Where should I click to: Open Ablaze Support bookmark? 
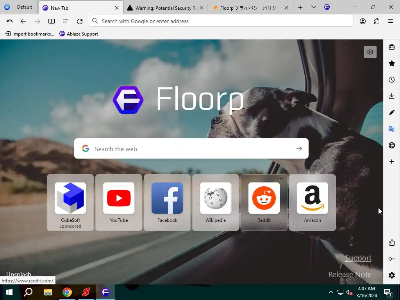79,34
